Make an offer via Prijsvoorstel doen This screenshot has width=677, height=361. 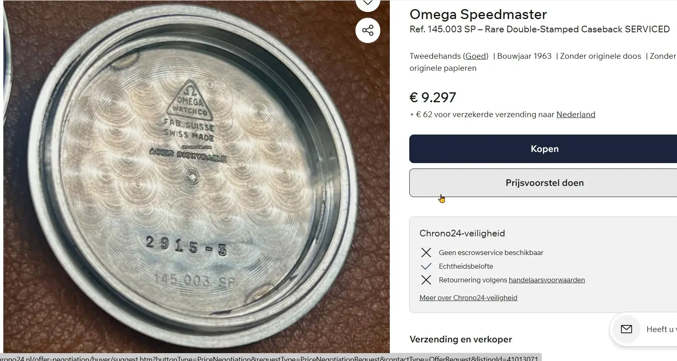[x=543, y=183]
